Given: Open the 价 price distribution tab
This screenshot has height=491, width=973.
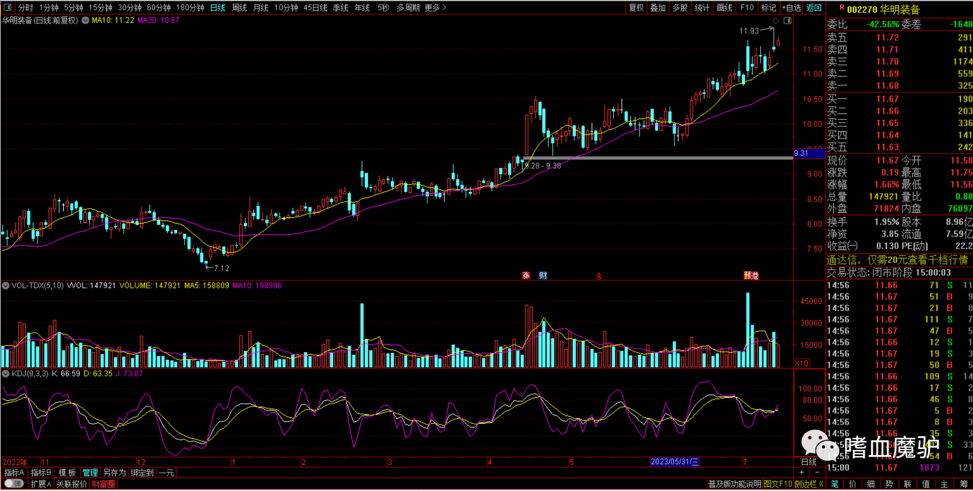Looking at the screenshot, I should click(x=853, y=484).
